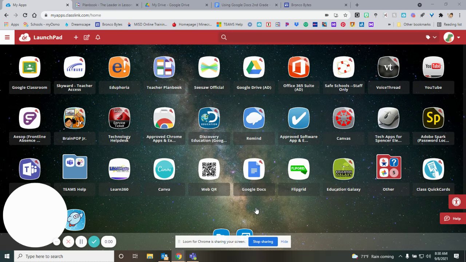Open the Other apps folder

(389, 167)
